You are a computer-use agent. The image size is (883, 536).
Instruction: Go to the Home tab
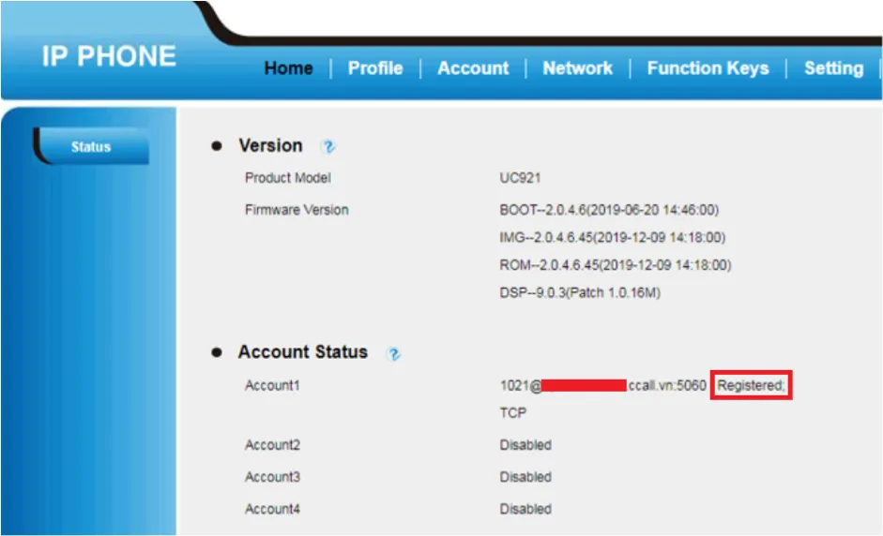click(288, 68)
